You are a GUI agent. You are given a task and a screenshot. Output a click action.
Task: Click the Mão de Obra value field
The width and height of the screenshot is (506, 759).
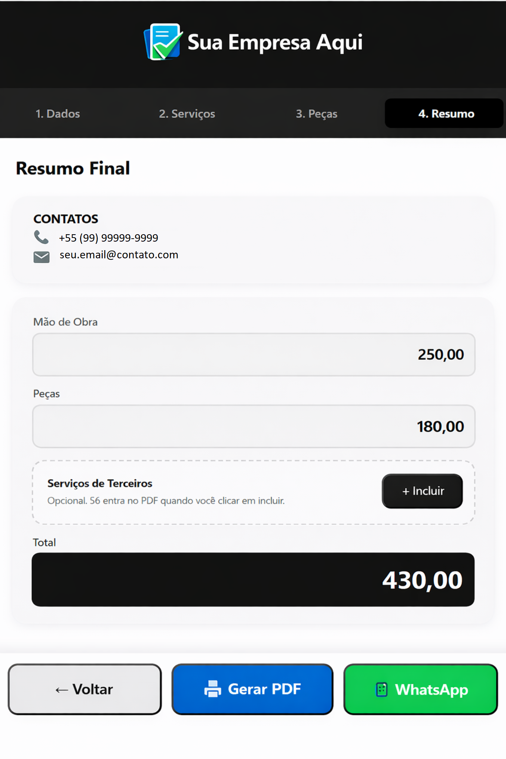coord(254,355)
